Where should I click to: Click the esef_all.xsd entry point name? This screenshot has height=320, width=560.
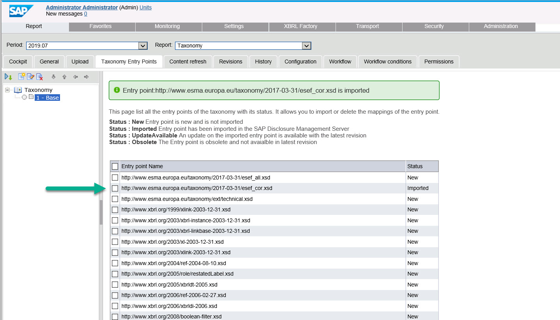pos(196,178)
